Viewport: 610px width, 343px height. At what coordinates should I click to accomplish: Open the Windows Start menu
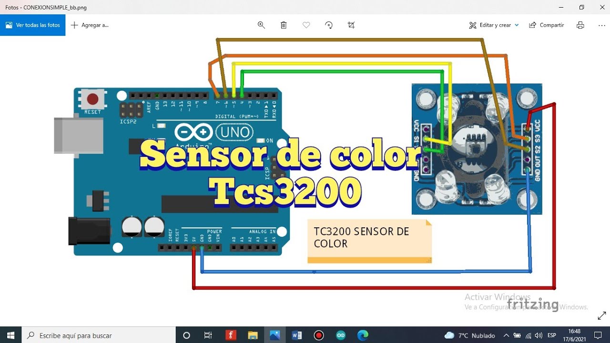tap(10, 335)
